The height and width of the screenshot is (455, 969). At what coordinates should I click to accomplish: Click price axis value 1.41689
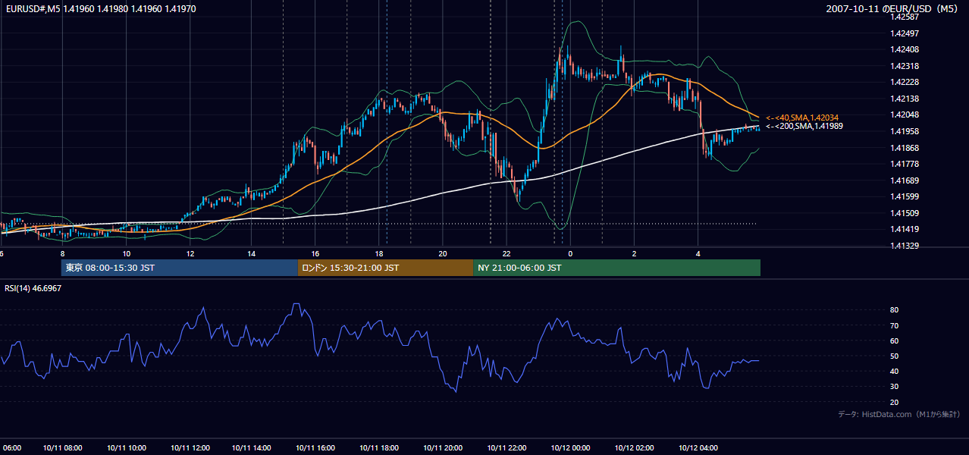click(905, 180)
